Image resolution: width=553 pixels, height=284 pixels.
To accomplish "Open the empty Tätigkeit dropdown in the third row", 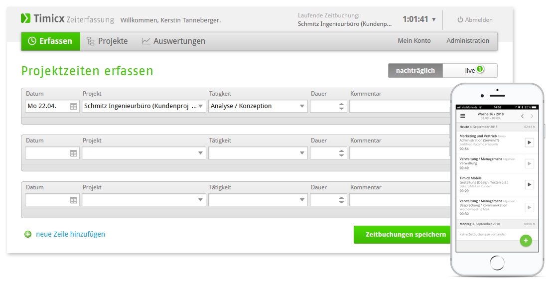I will 258,200.
